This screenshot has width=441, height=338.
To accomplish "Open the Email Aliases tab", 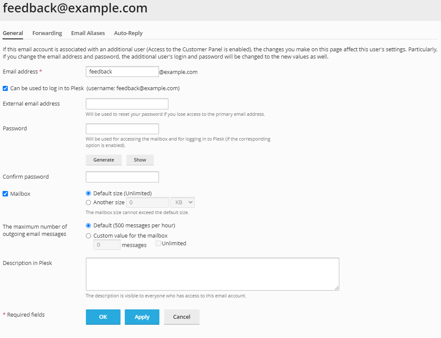I will pyautogui.click(x=88, y=33).
